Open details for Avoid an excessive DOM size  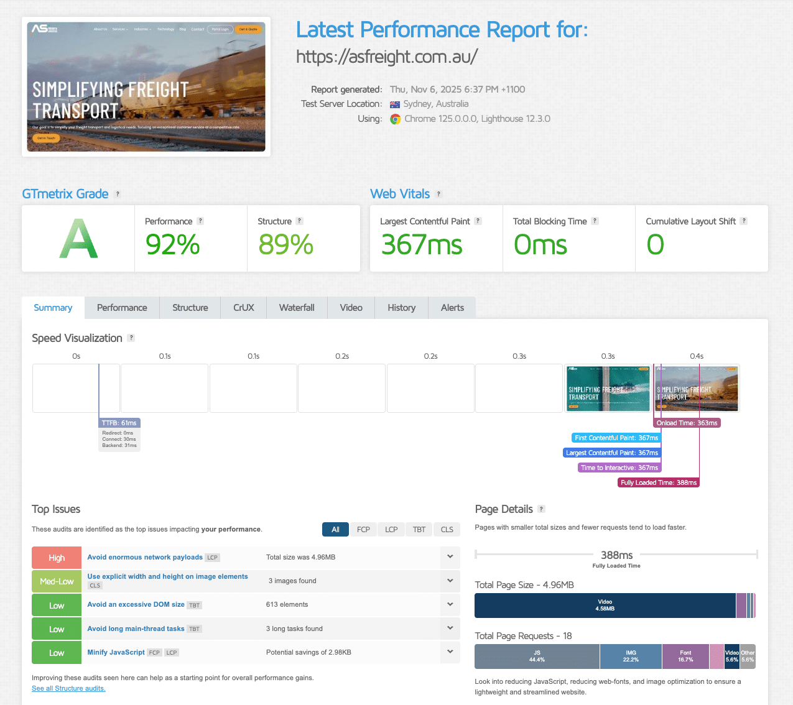tap(450, 604)
